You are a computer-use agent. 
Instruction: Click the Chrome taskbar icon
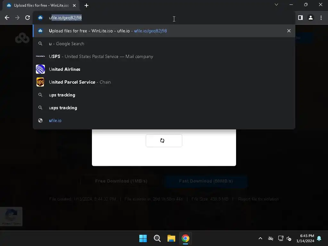pyautogui.click(x=185, y=238)
